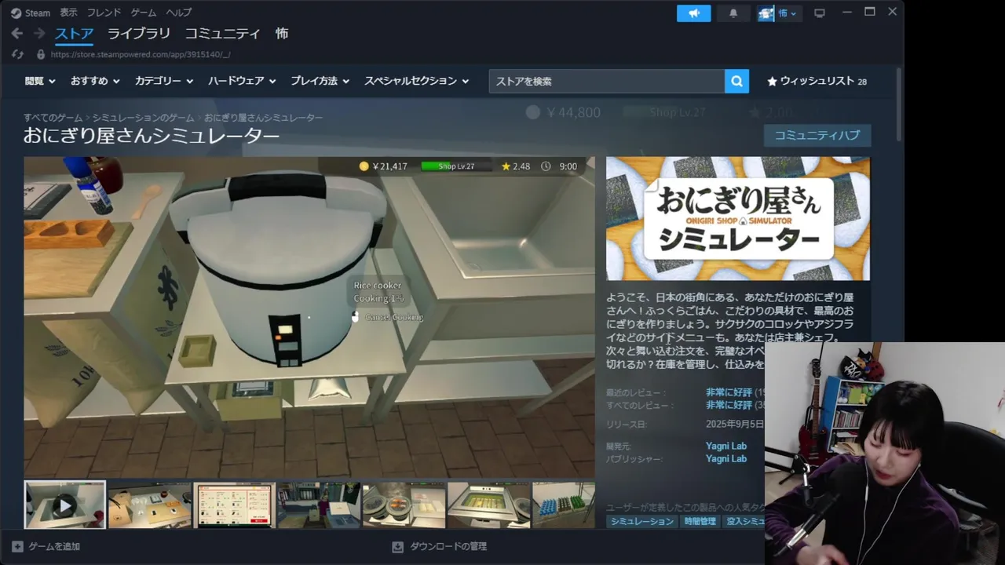Click the magnifier search button
The image size is (1005, 565).
pyautogui.click(x=736, y=82)
